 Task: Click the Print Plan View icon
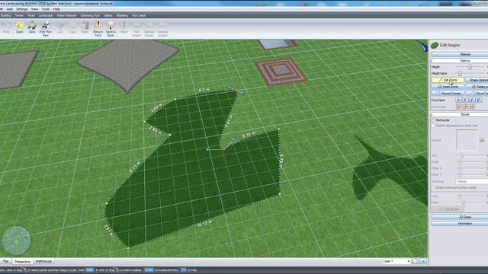click(x=46, y=29)
